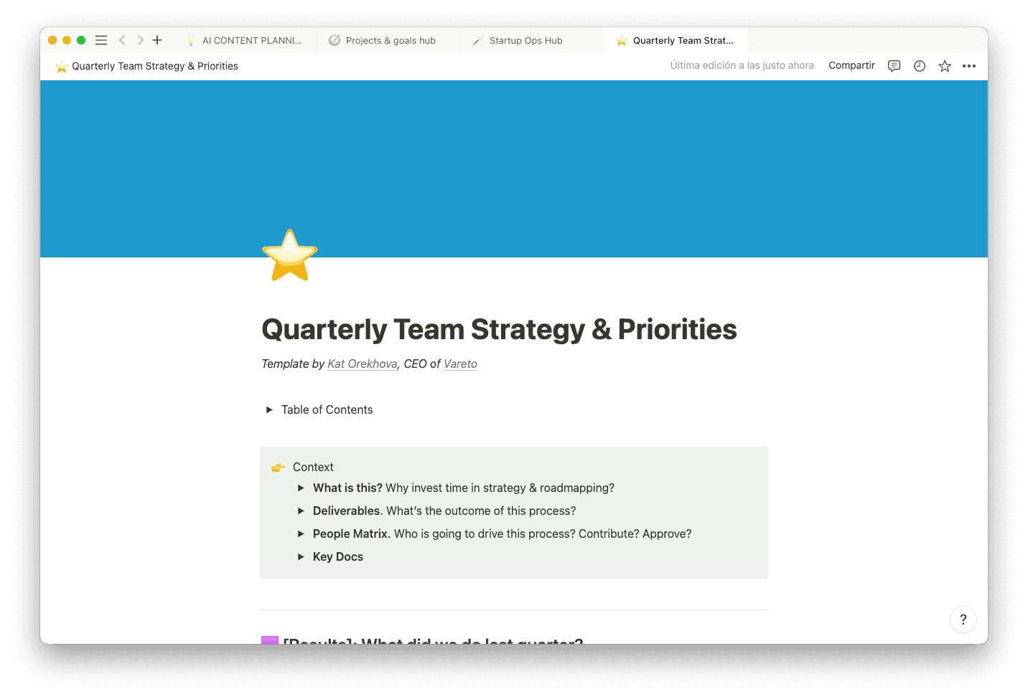Screen dimensions: 1028x697
Task: Go forward with the right arrow
Action: click(140, 40)
